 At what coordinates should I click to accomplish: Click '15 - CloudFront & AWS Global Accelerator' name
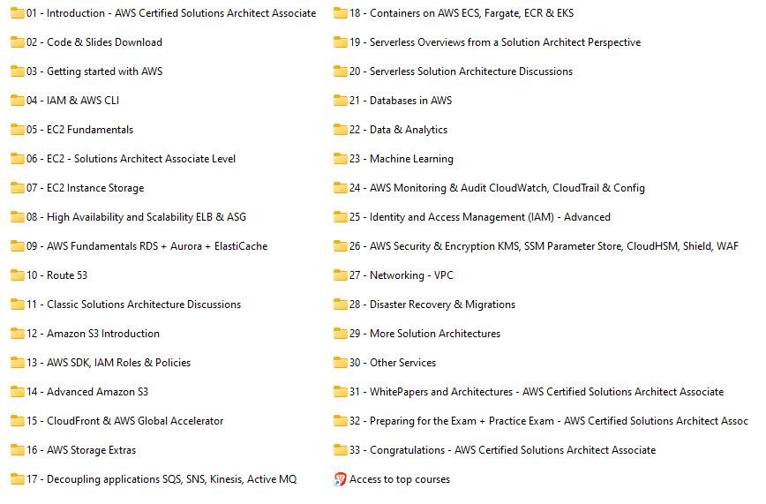[124, 421]
